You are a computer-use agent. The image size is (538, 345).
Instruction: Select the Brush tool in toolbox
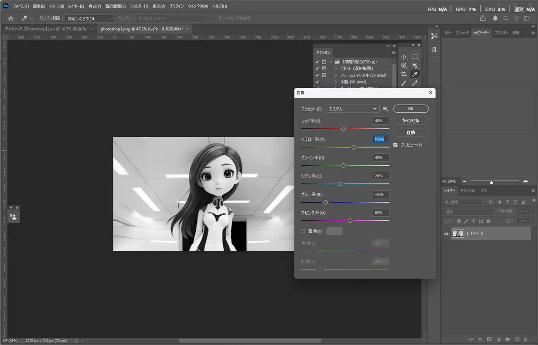point(403,83)
